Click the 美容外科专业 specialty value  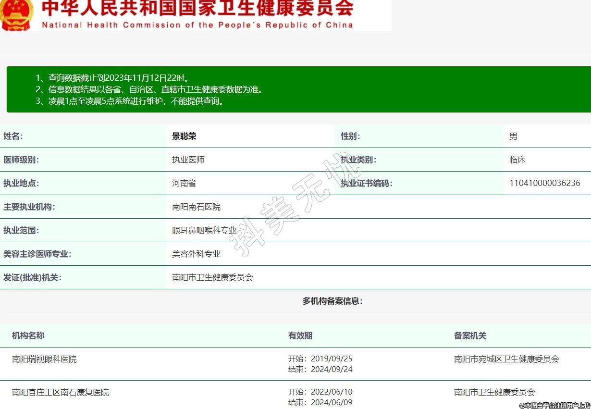click(x=196, y=254)
